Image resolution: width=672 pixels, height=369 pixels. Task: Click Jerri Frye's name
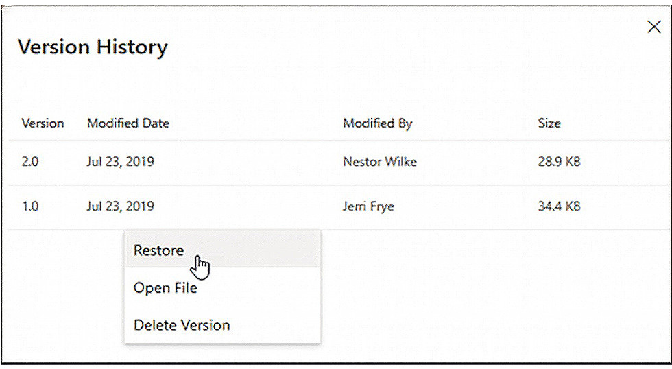click(368, 206)
